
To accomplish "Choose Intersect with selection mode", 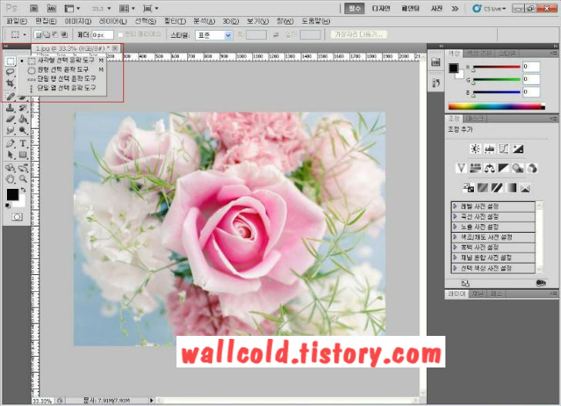I will tap(64, 35).
